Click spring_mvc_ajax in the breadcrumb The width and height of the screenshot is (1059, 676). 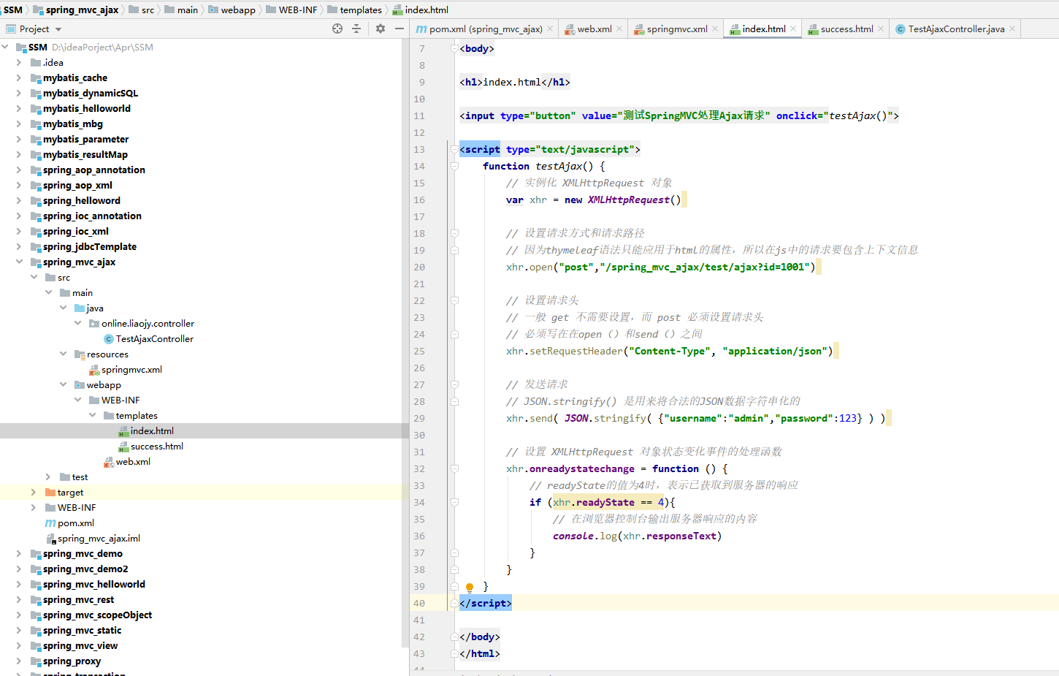76,10
